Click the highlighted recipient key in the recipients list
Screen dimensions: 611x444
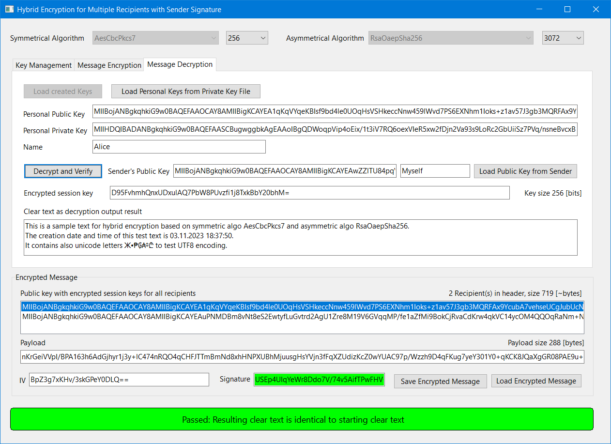tap(302, 306)
